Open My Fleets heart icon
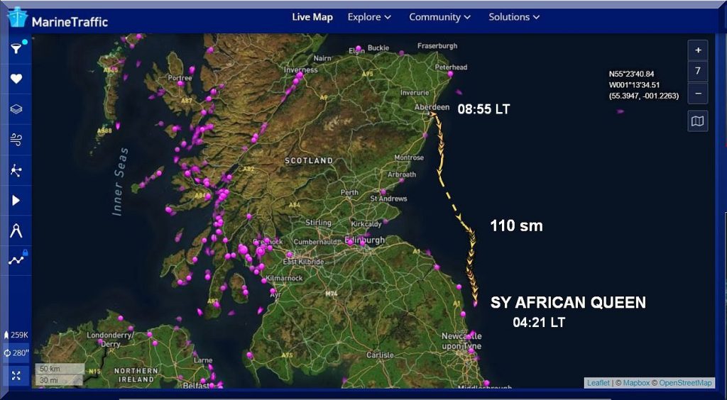This screenshot has width=727, height=400. point(16,79)
